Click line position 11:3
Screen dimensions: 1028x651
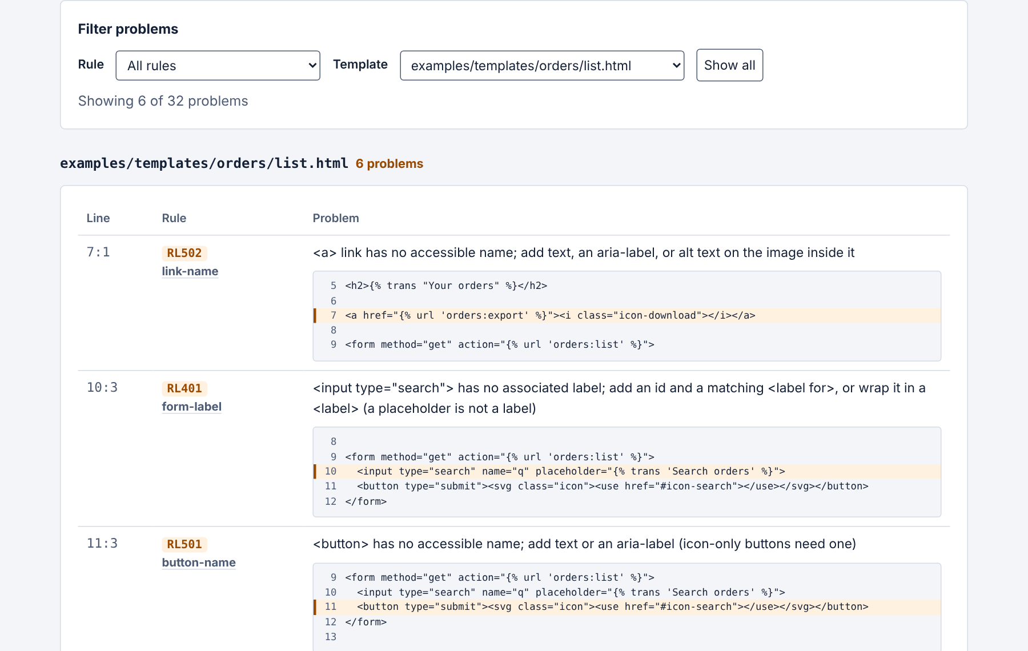(x=102, y=544)
